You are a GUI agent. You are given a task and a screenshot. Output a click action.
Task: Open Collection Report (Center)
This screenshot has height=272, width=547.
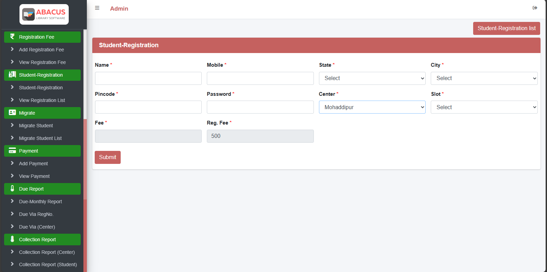pos(47,252)
